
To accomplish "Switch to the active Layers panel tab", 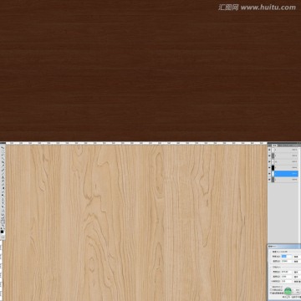I will pos(274,145).
